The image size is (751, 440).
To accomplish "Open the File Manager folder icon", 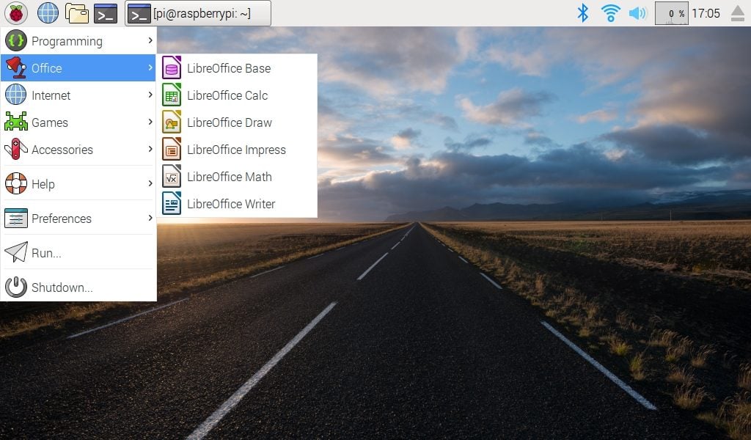I will click(76, 13).
